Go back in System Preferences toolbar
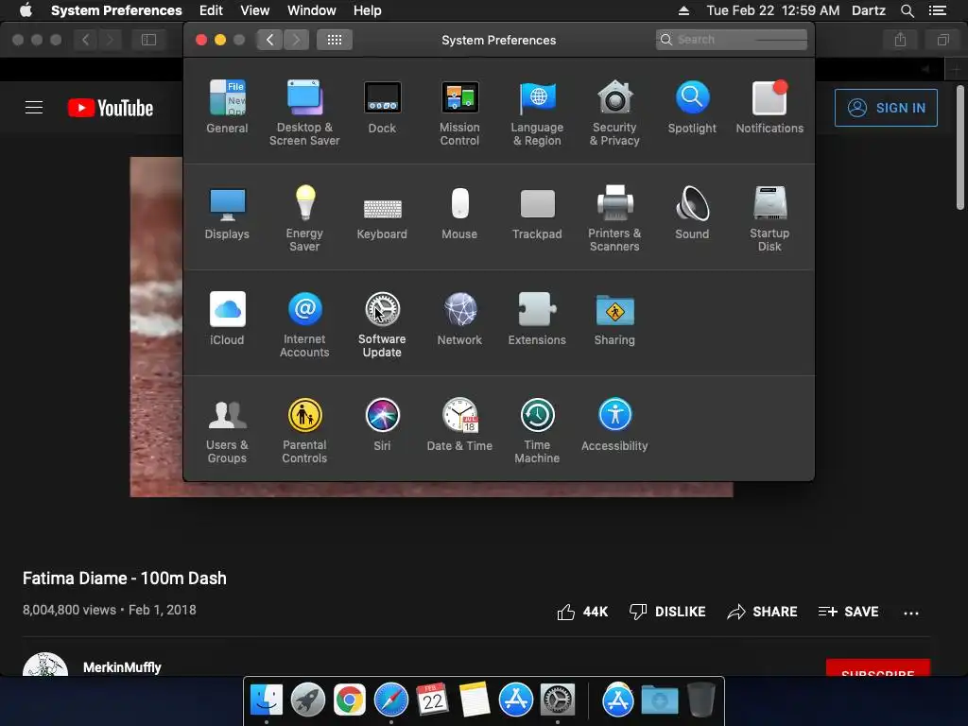 [x=269, y=40]
